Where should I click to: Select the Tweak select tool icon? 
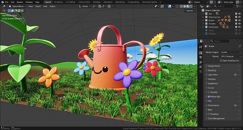tap(4, 11)
